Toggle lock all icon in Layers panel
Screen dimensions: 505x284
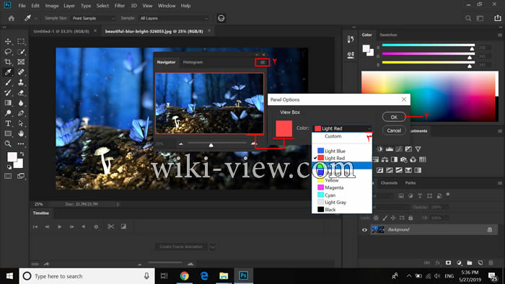click(x=410, y=218)
